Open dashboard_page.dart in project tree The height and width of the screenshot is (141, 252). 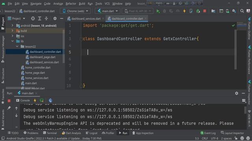pyautogui.click(x=43, y=57)
